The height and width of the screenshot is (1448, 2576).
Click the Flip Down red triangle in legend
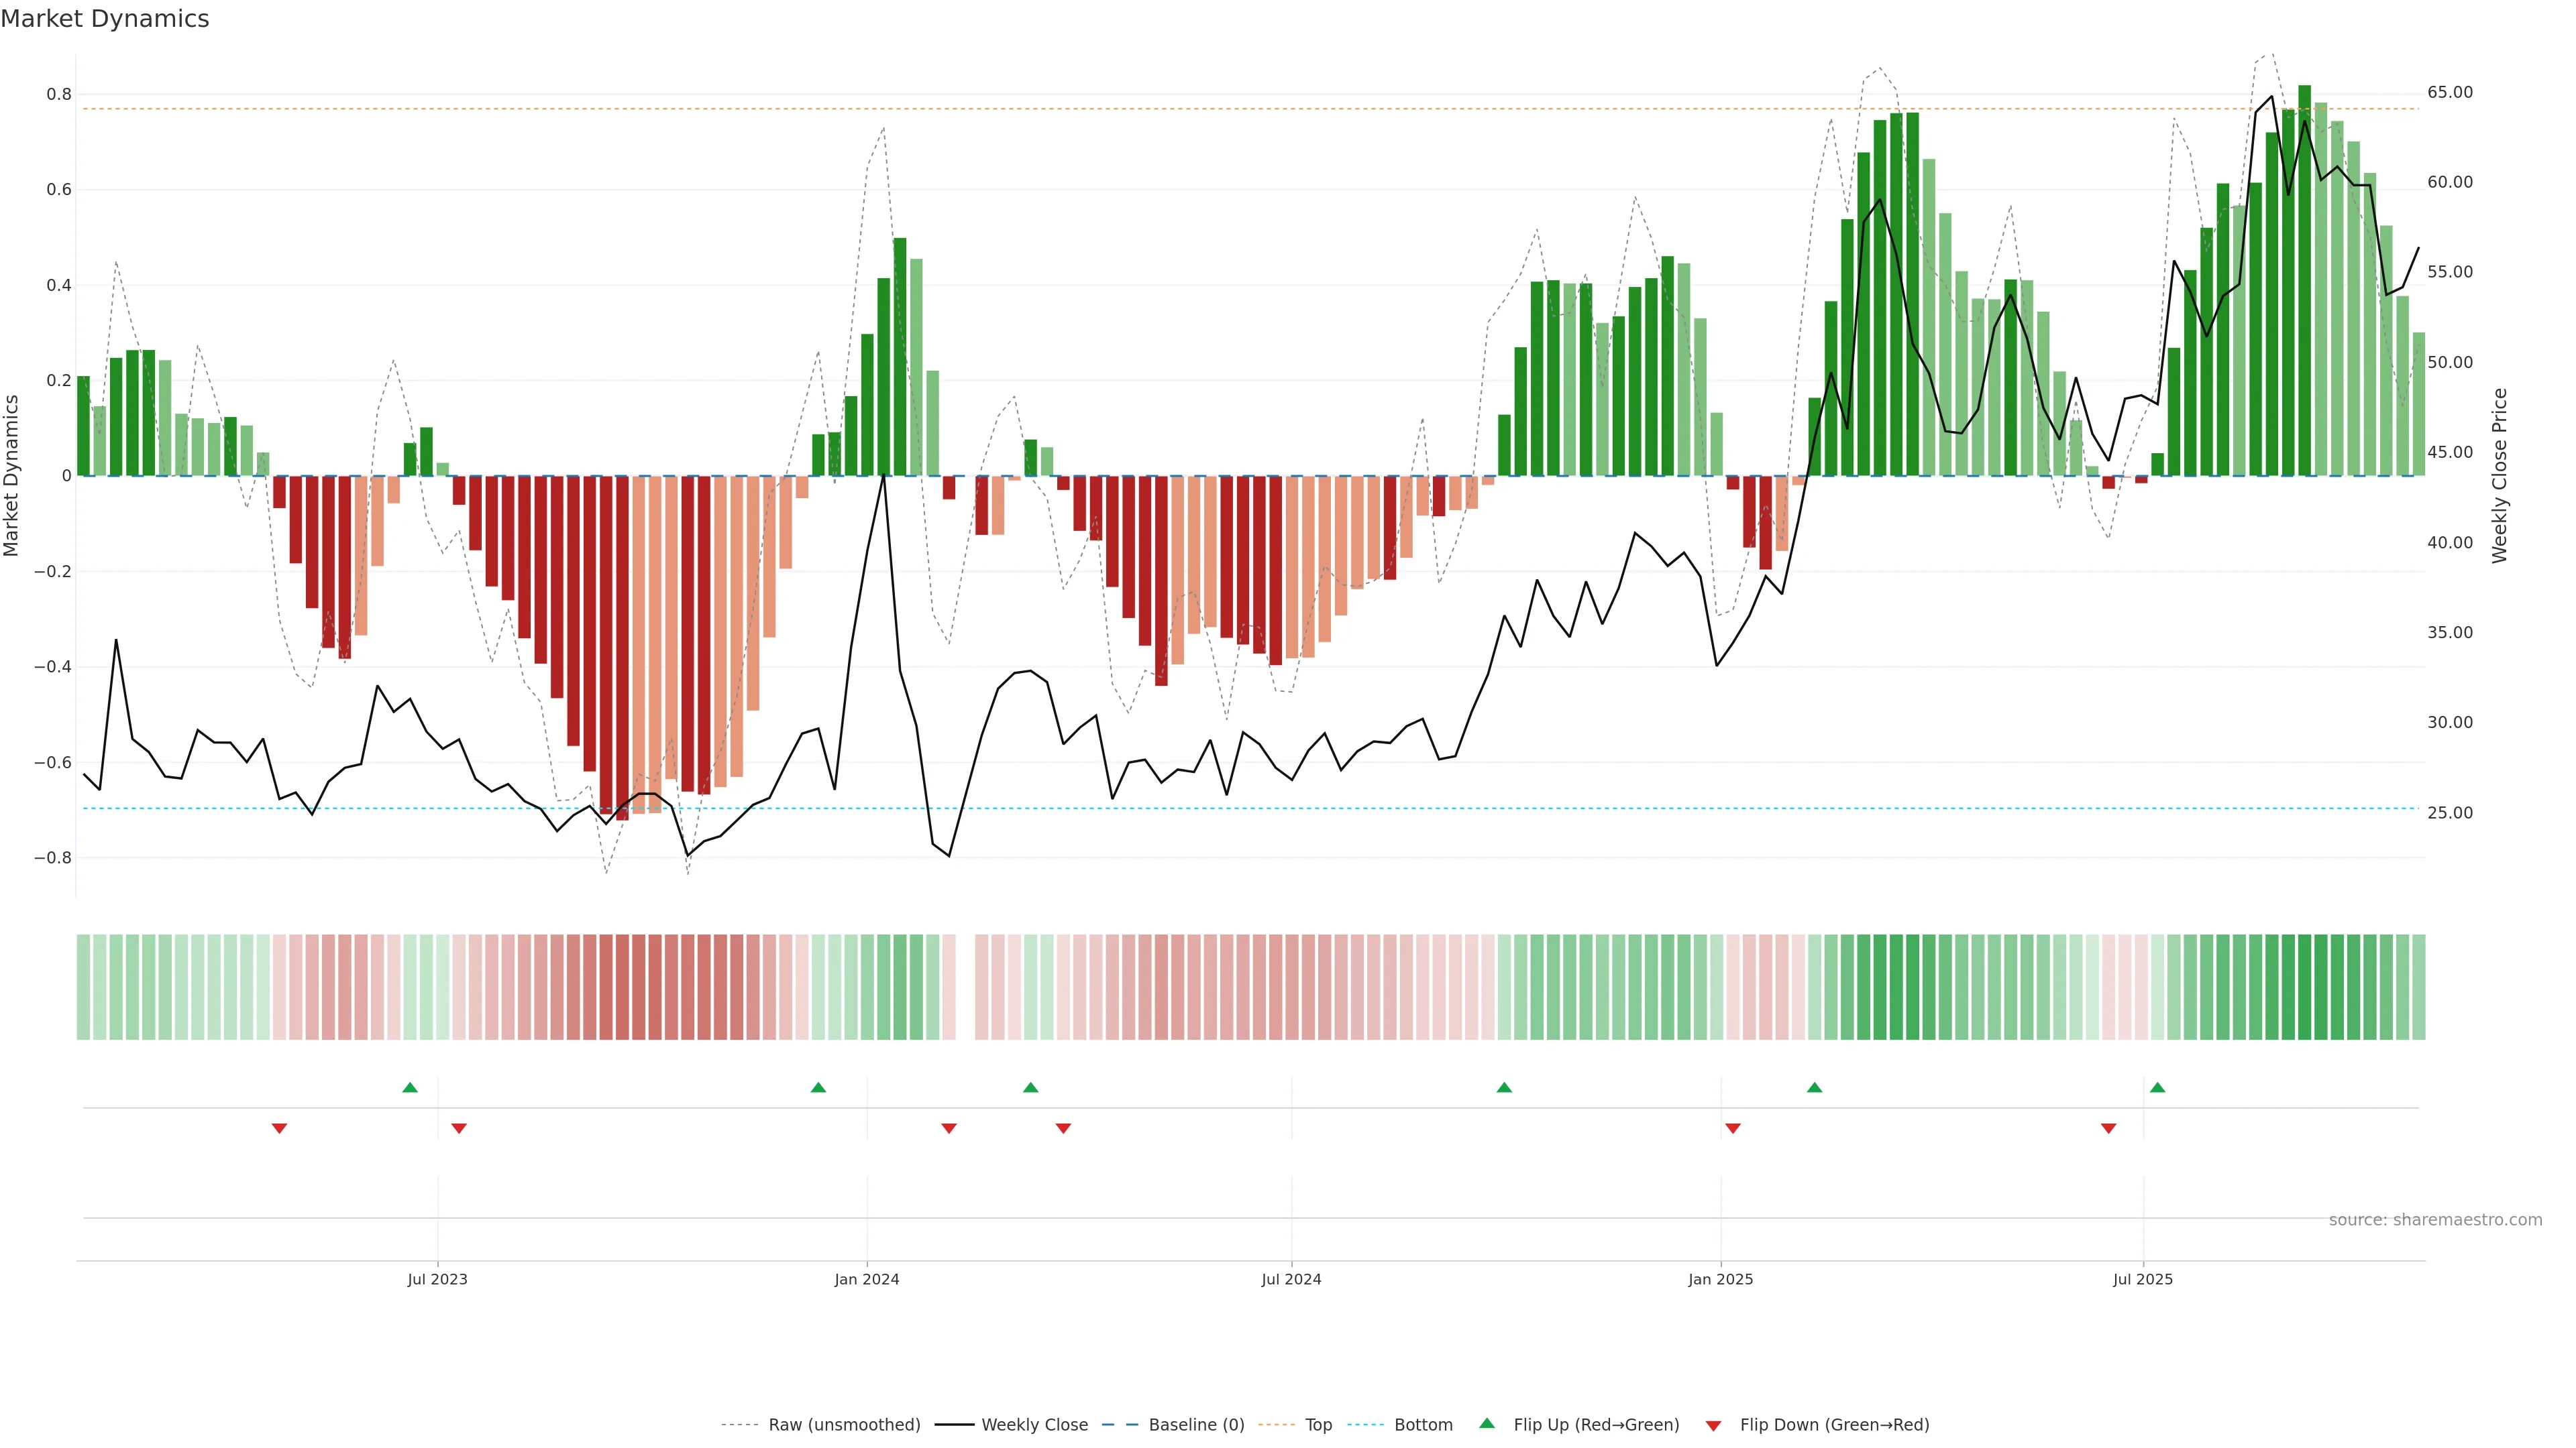tap(1713, 1425)
